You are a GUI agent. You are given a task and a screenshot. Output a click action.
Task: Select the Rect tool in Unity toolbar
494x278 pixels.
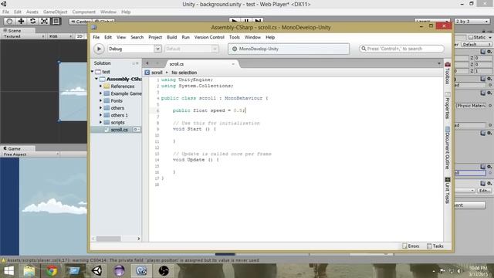[x=56, y=21]
